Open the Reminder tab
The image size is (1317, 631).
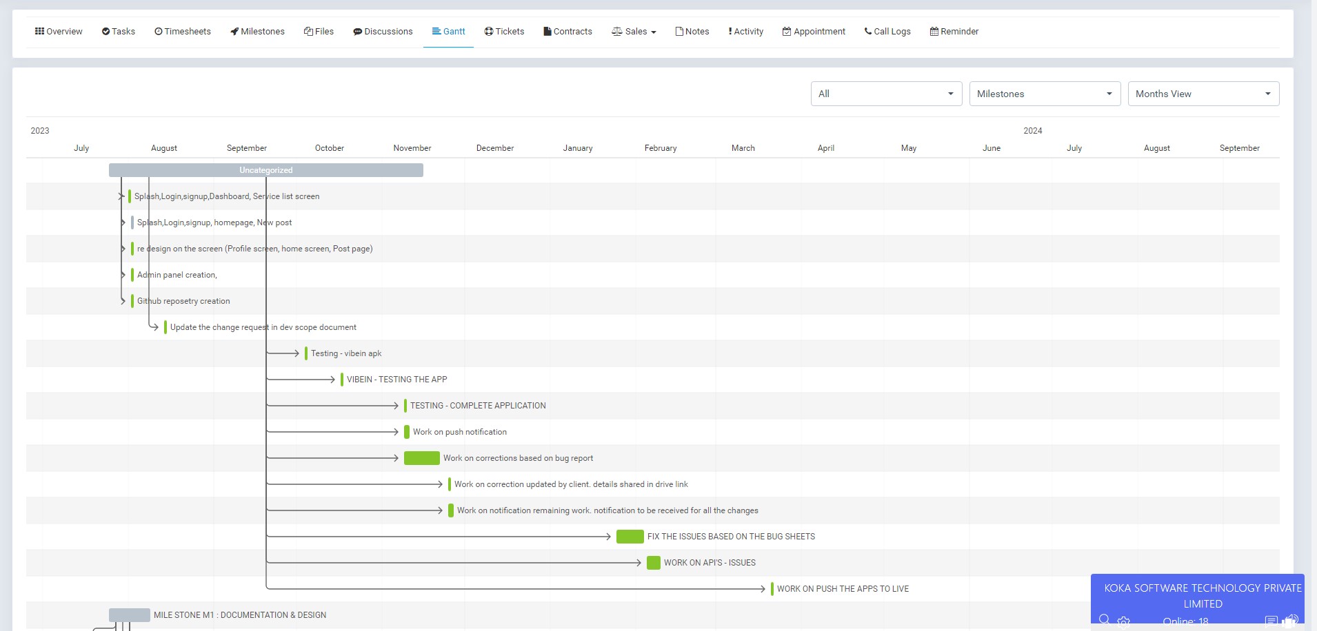pyautogui.click(x=954, y=32)
